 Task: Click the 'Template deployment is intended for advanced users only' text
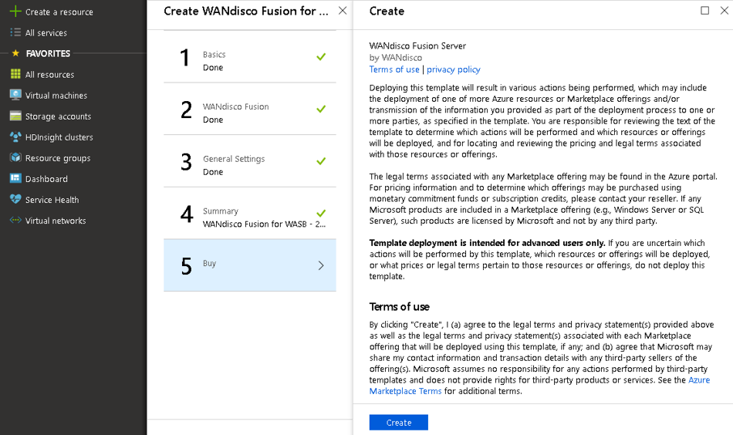[x=487, y=243]
